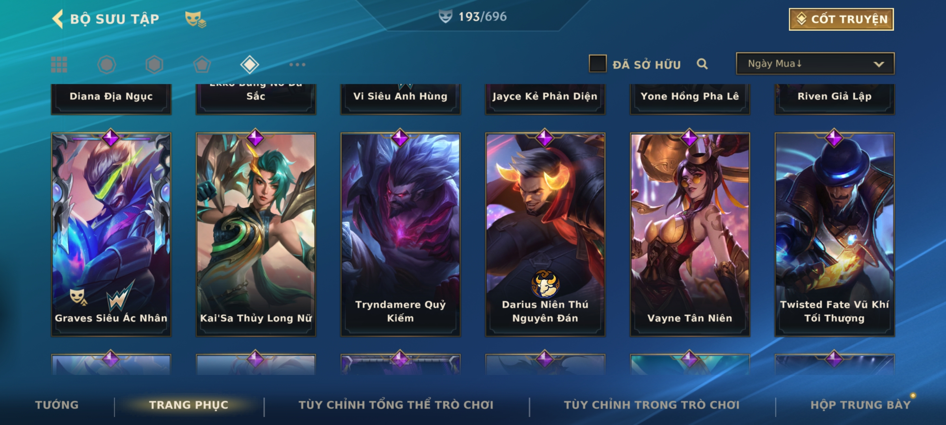Select the grid all-skins filter icon

click(x=59, y=65)
